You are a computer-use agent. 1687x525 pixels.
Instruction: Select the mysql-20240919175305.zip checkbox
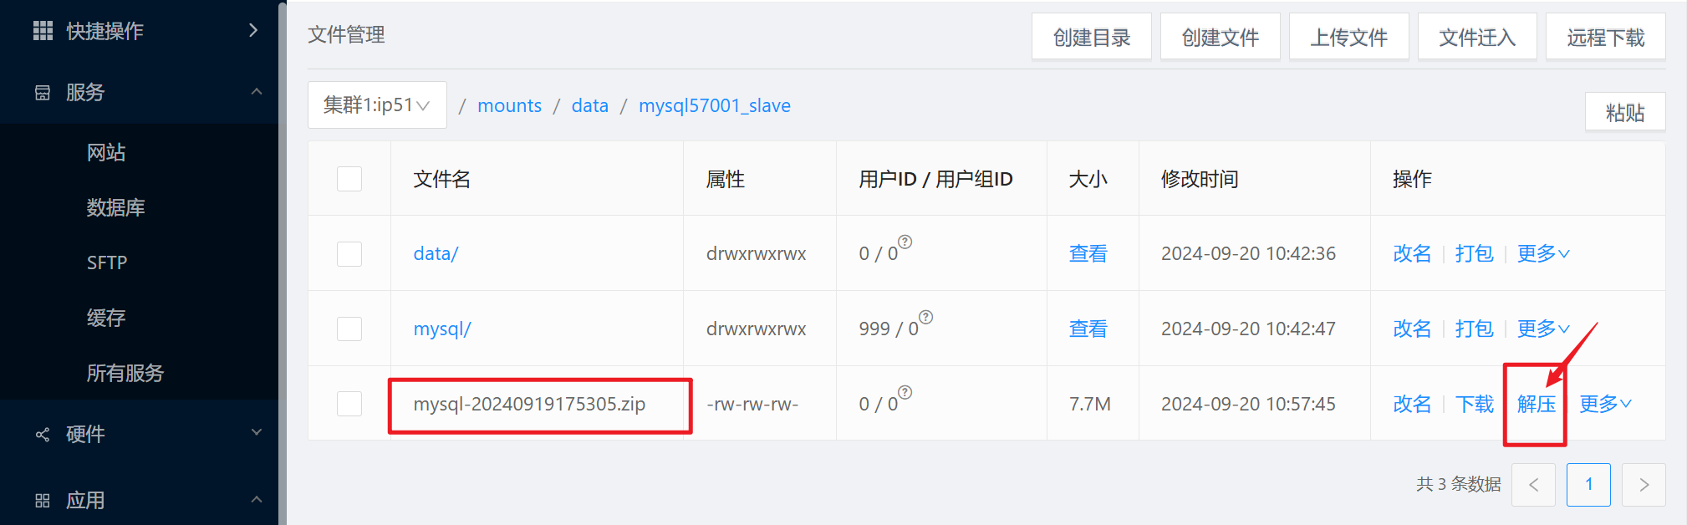(349, 404)
